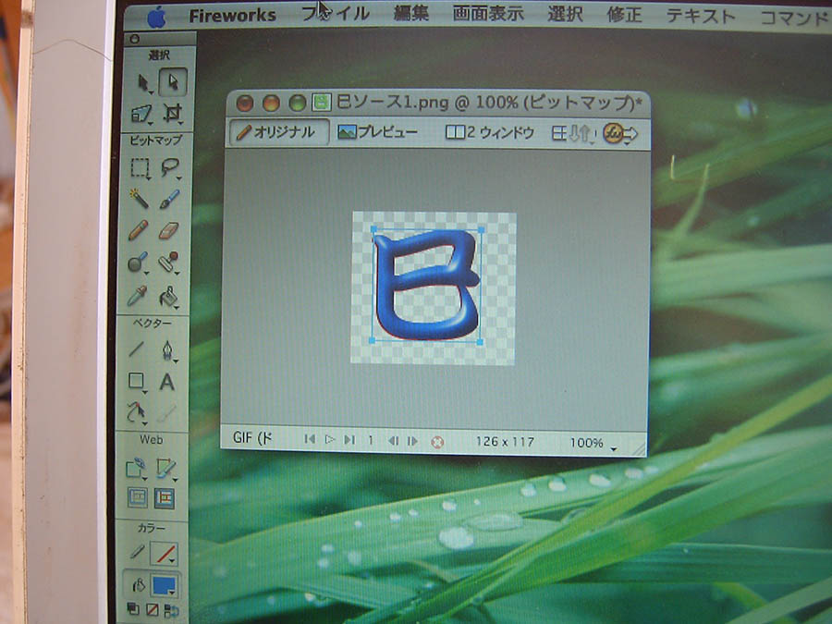Open the テキスト menu
This screenshot has width=832, height=624.
[700, 16]
